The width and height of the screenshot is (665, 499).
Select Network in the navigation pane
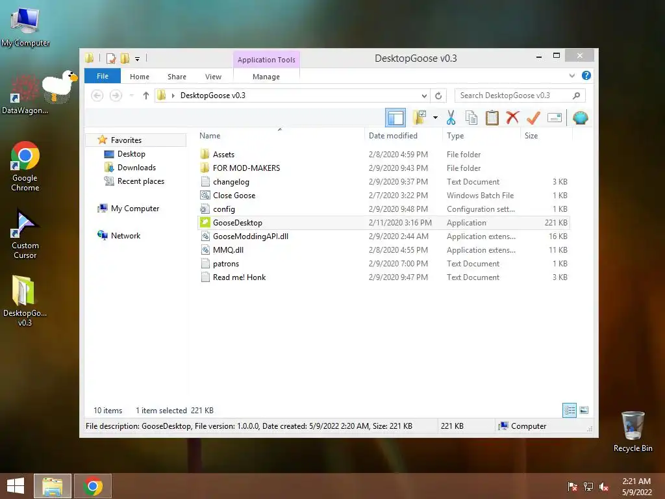(125, 235)
